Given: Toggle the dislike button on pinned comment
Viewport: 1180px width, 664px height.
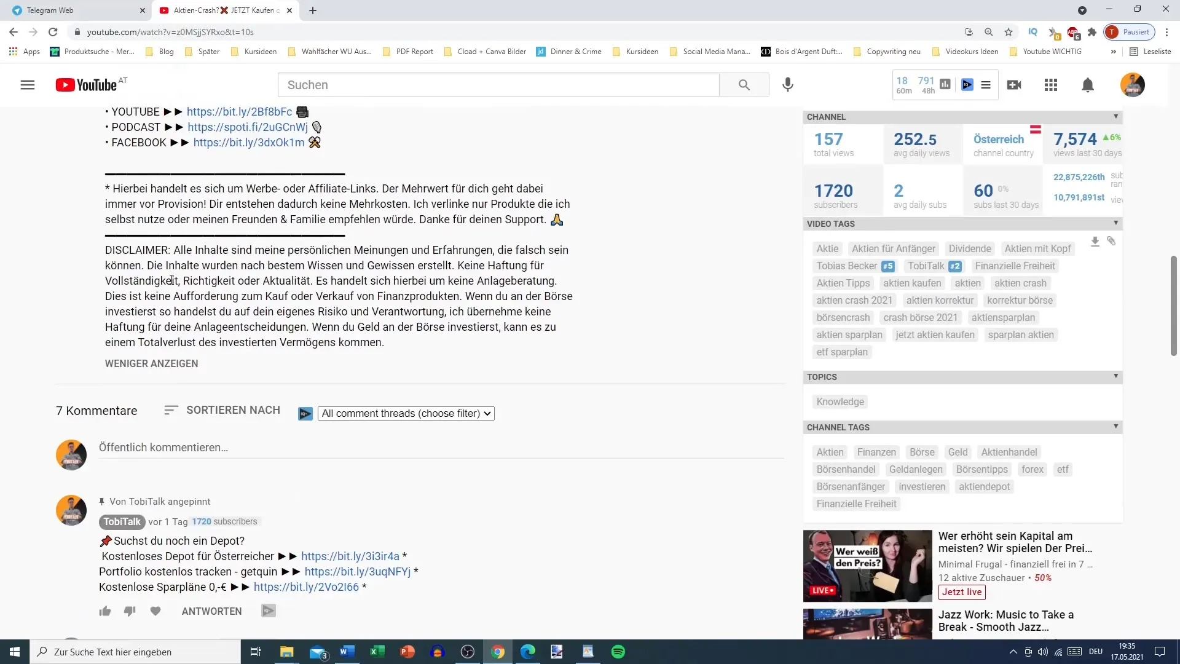Looking at the screenshot, I should (130, 611).
